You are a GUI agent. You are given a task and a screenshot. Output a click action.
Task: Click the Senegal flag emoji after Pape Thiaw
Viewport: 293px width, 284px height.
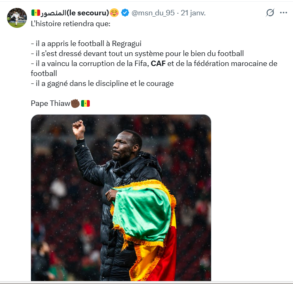(x=85, y=103)
